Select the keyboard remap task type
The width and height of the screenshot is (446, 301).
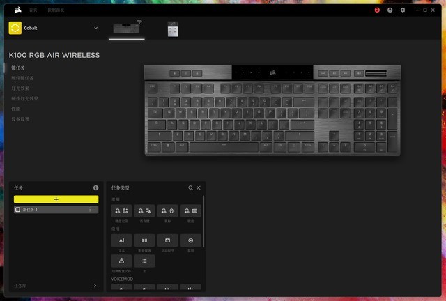click(x=190, y=211)
